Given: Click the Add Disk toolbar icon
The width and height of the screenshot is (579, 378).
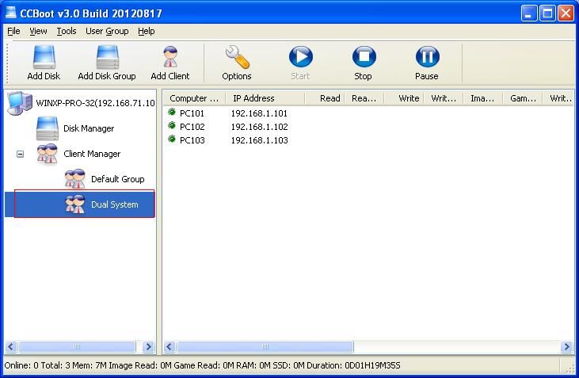Looking at the screenshot, I should point(44,57).
